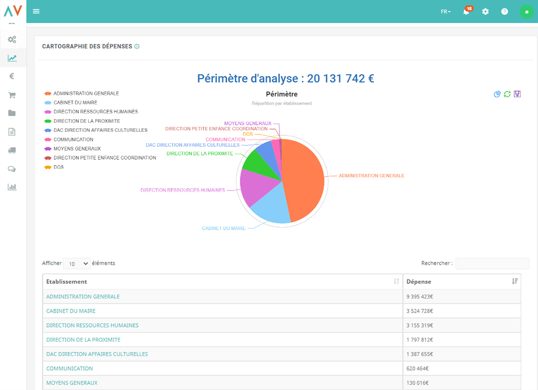Click the 620 464€ expense cell
This screenshot has height=390, width=538.
pos(462,368)
